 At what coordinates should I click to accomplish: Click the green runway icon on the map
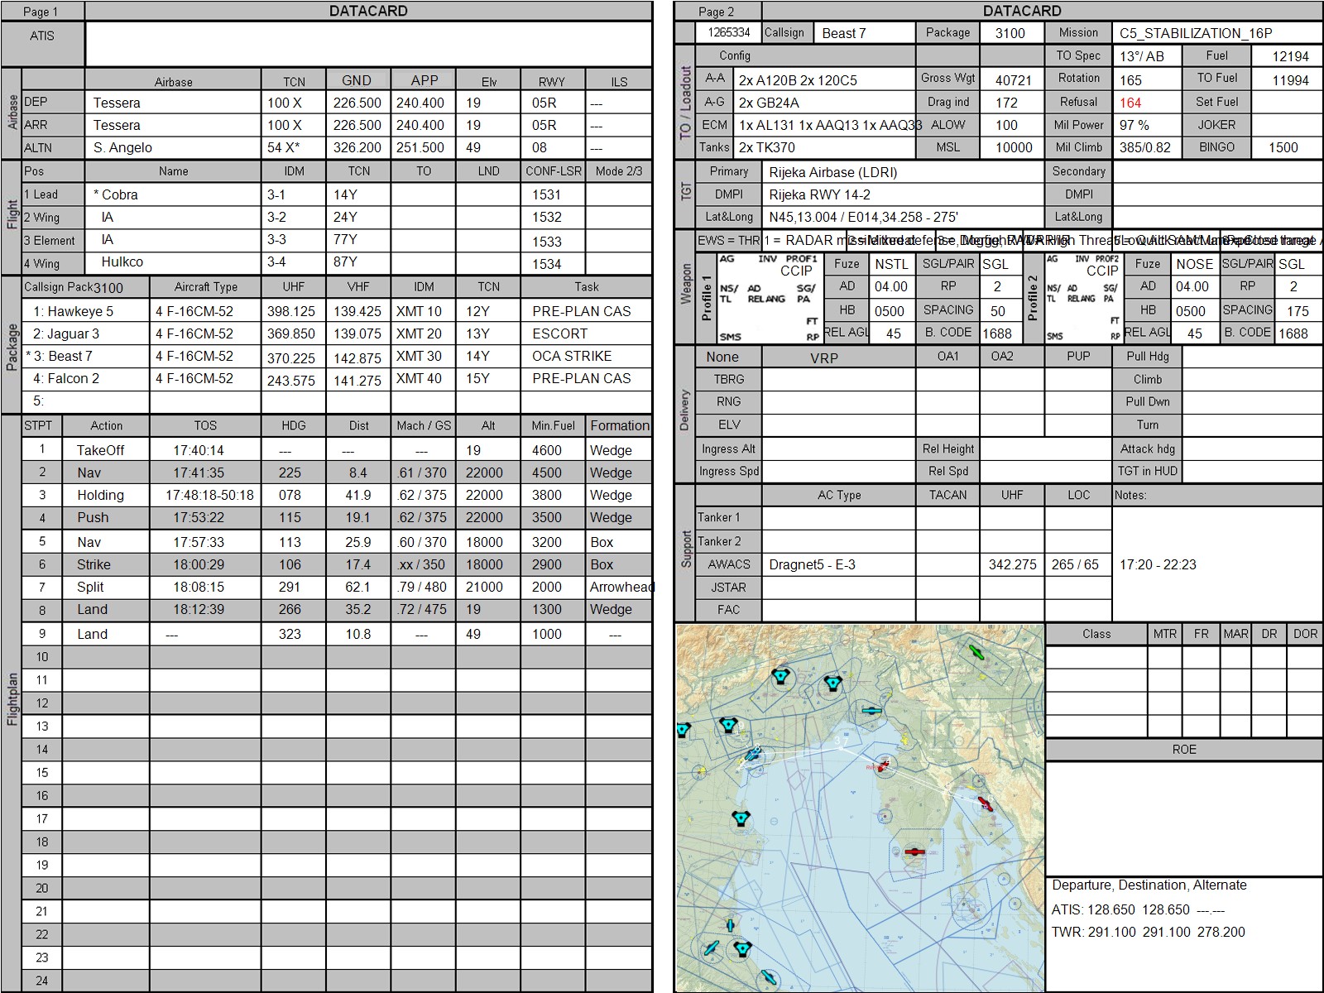pyautogui.click(x=976, y=652)
